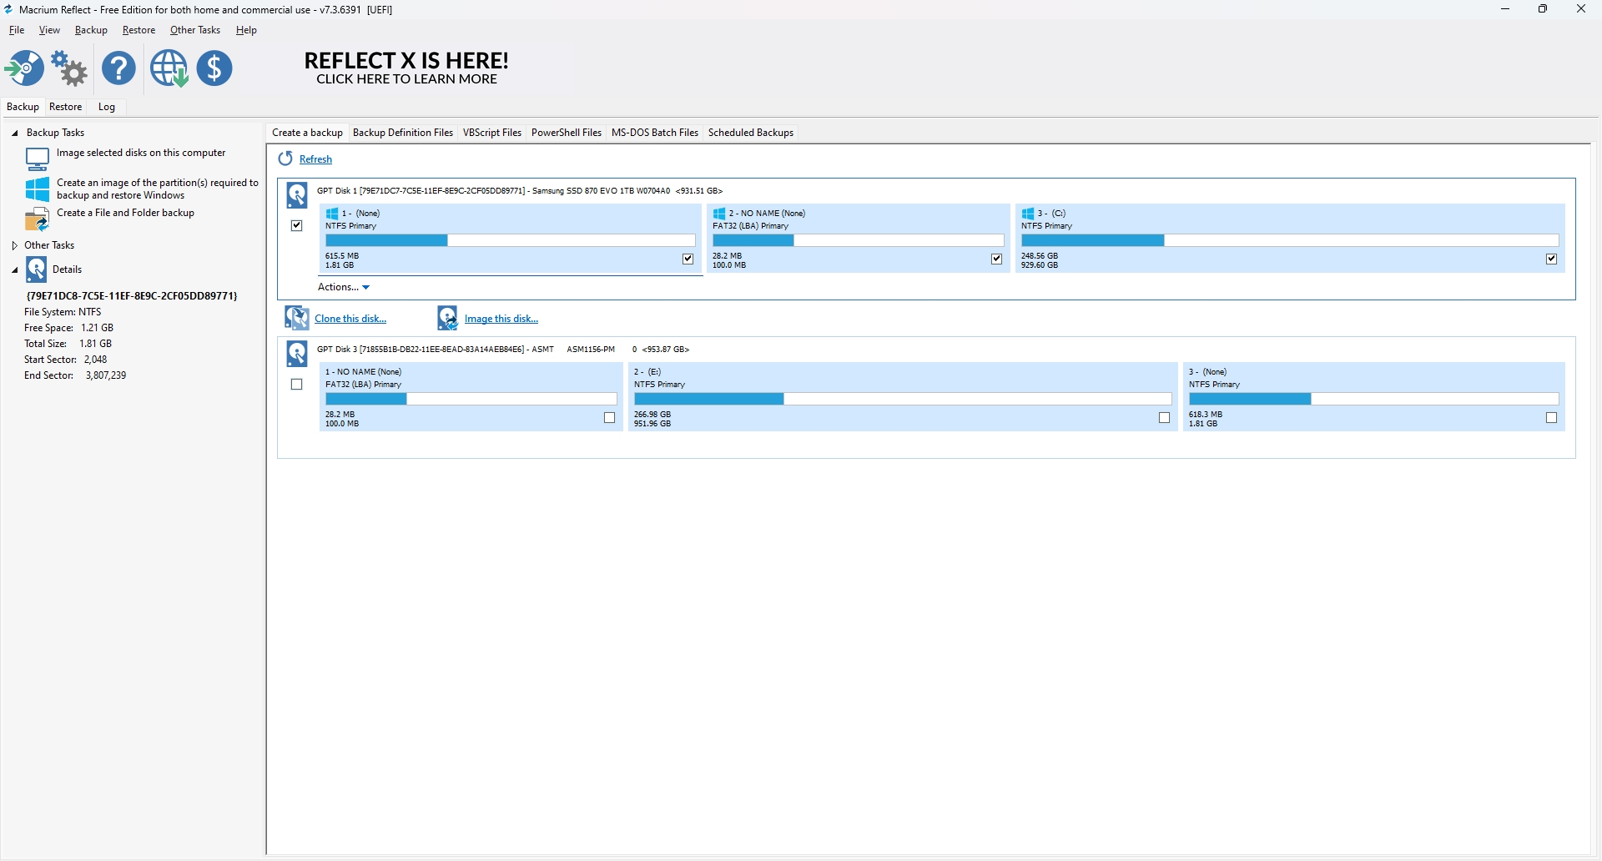Toggle the GPT Disk 1 whole-disk checkbox
This screenshot has width=1602, height=861.
pos(297,226)
